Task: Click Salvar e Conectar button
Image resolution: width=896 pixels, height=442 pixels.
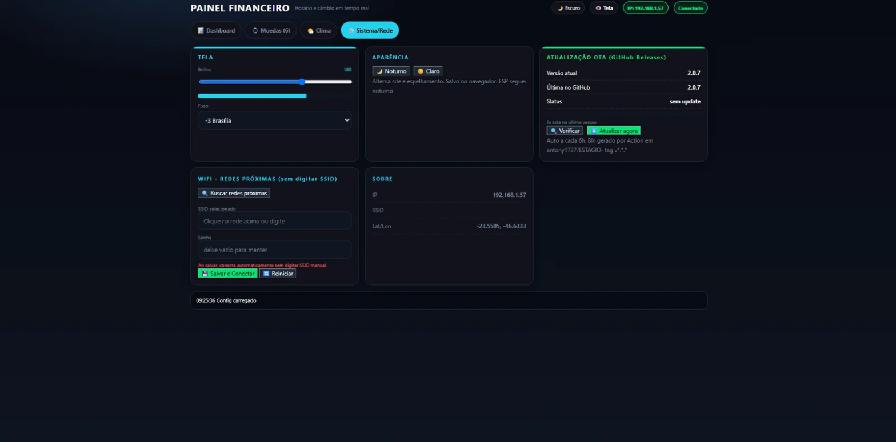Action: click(227, 274)
